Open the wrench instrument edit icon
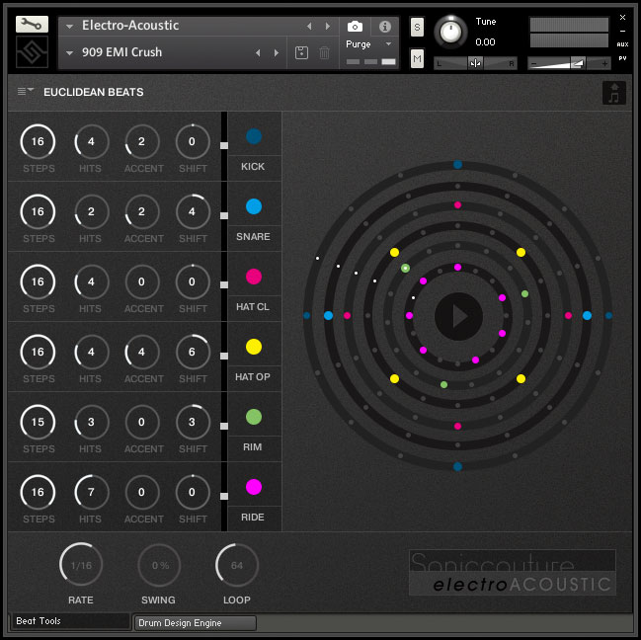Screen dimensions: 641x640 tap(32, 25)
